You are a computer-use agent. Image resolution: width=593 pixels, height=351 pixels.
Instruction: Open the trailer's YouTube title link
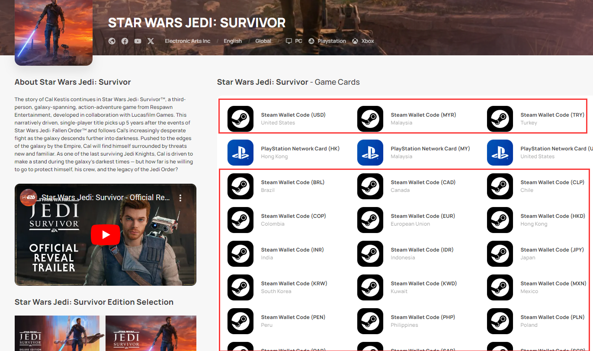coord(106,198)
